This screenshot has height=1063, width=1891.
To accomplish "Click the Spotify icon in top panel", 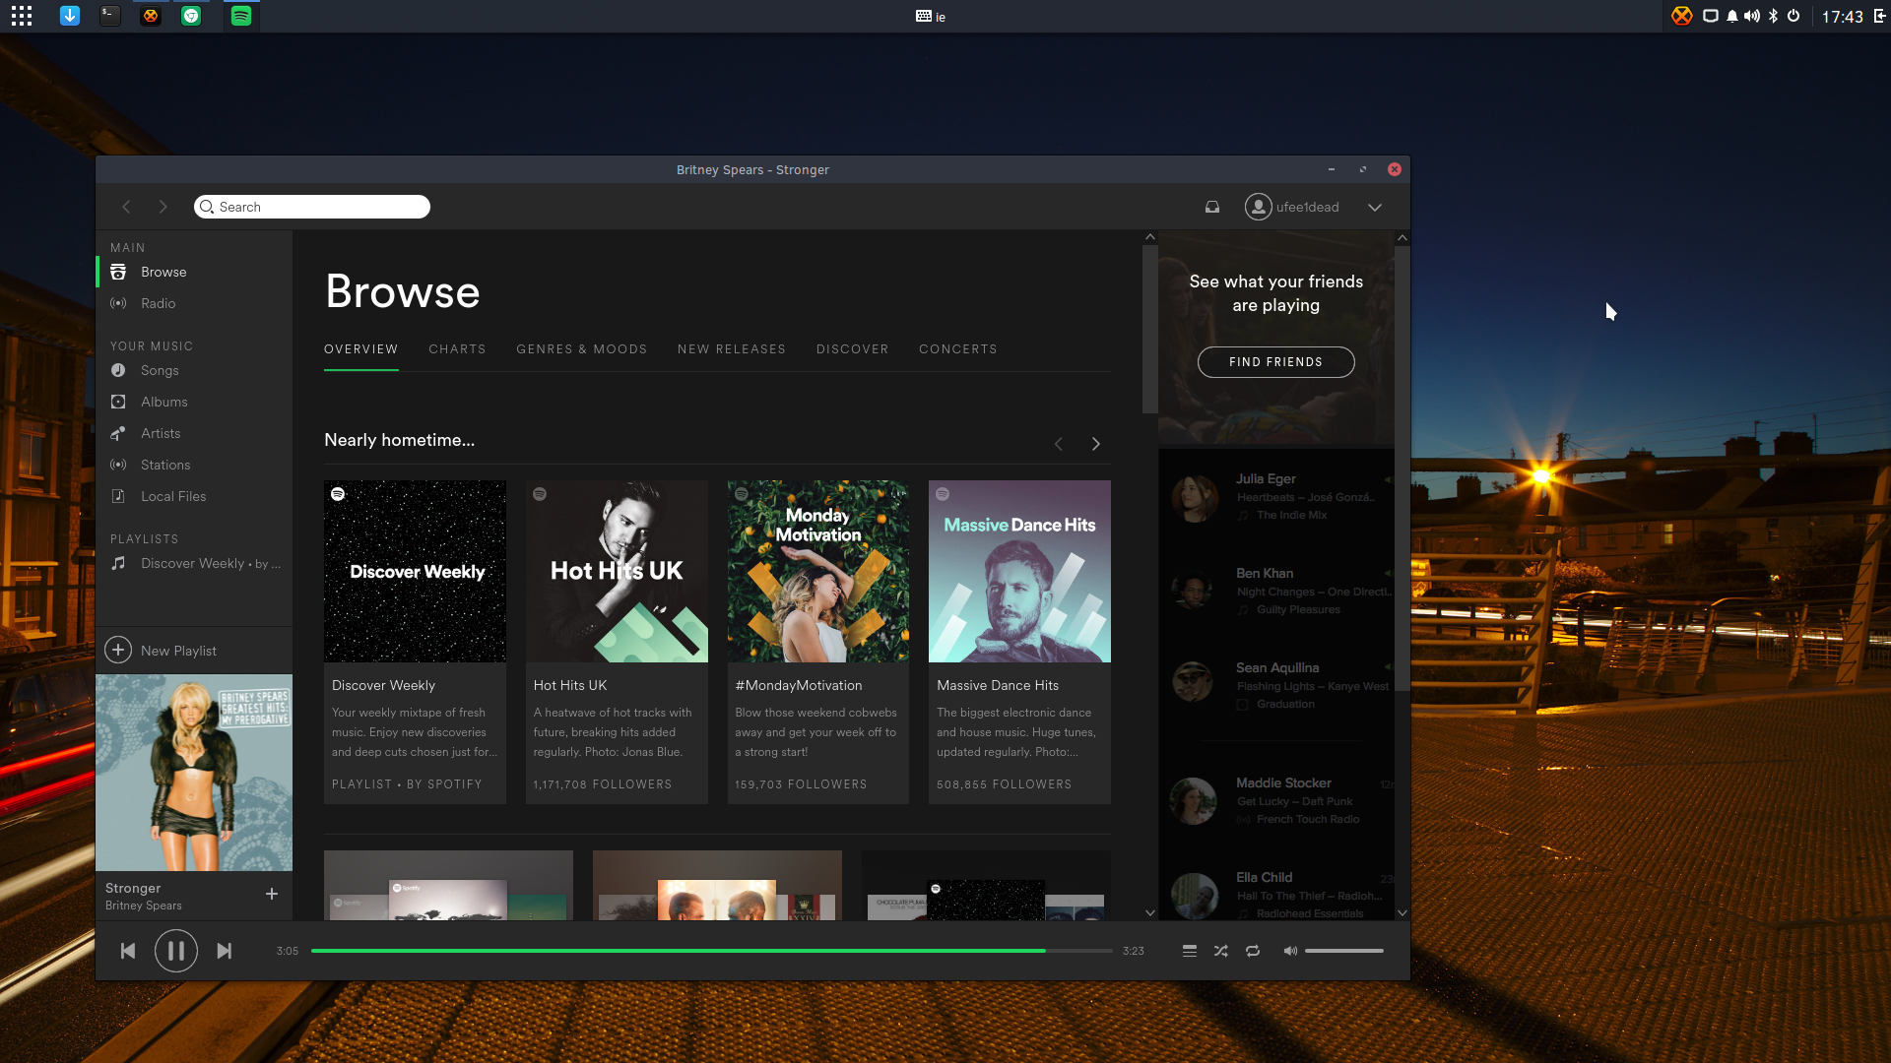I will 241,16.
